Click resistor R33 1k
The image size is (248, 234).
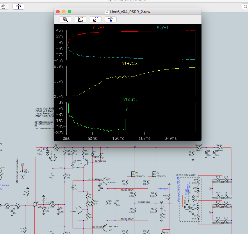tap(87, 196)
